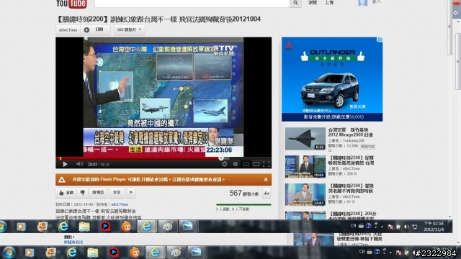The image size is (461, 259).
Task: Switch to the large player size
Action: click(256, 164)
